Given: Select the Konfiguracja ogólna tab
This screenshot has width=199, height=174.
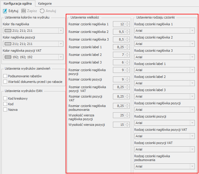Looking at the screenshot, I should 18,4.
